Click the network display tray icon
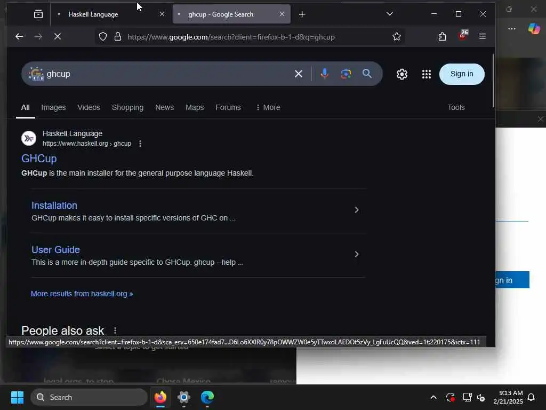This screenshot has height=410, width=546. 467,397
